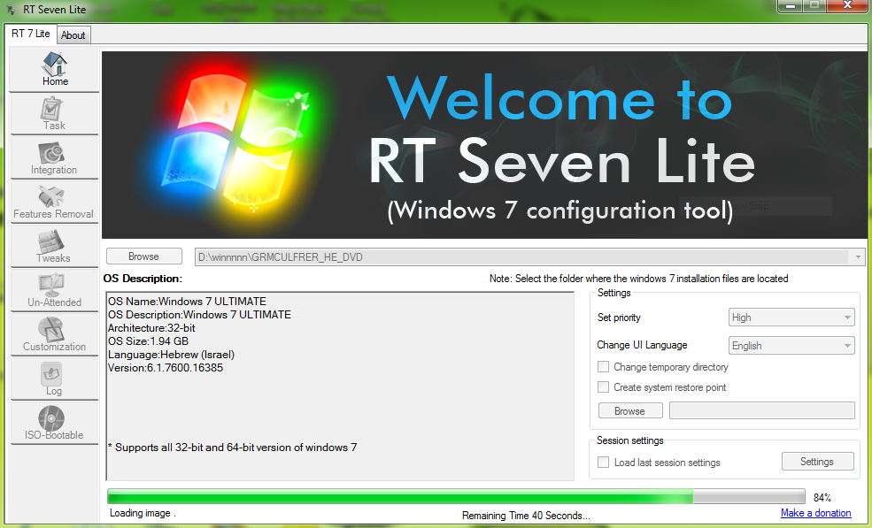Select the text 'OS Name:Windows 7 ULTIMATE'
The width and height of the screenshot is (872, 528).
188,302
